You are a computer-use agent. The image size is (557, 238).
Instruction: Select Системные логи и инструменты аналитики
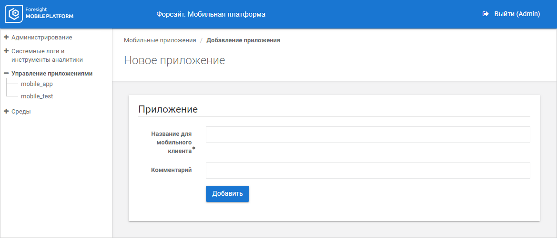click(x=47, y=56)
